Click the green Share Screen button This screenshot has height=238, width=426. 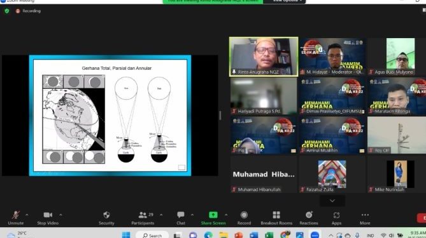(213, 218)
